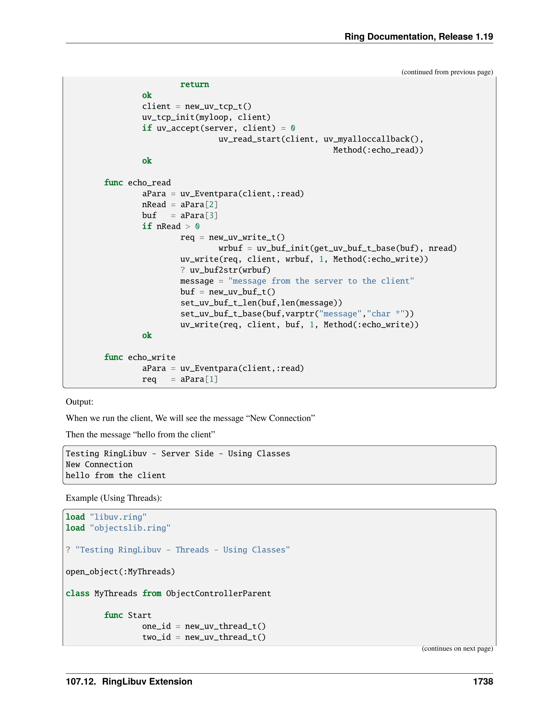Click sentence 'When we run the client, We will see...'
The width and height of the screenshot is (559, 723).
[x=191, y=418]
